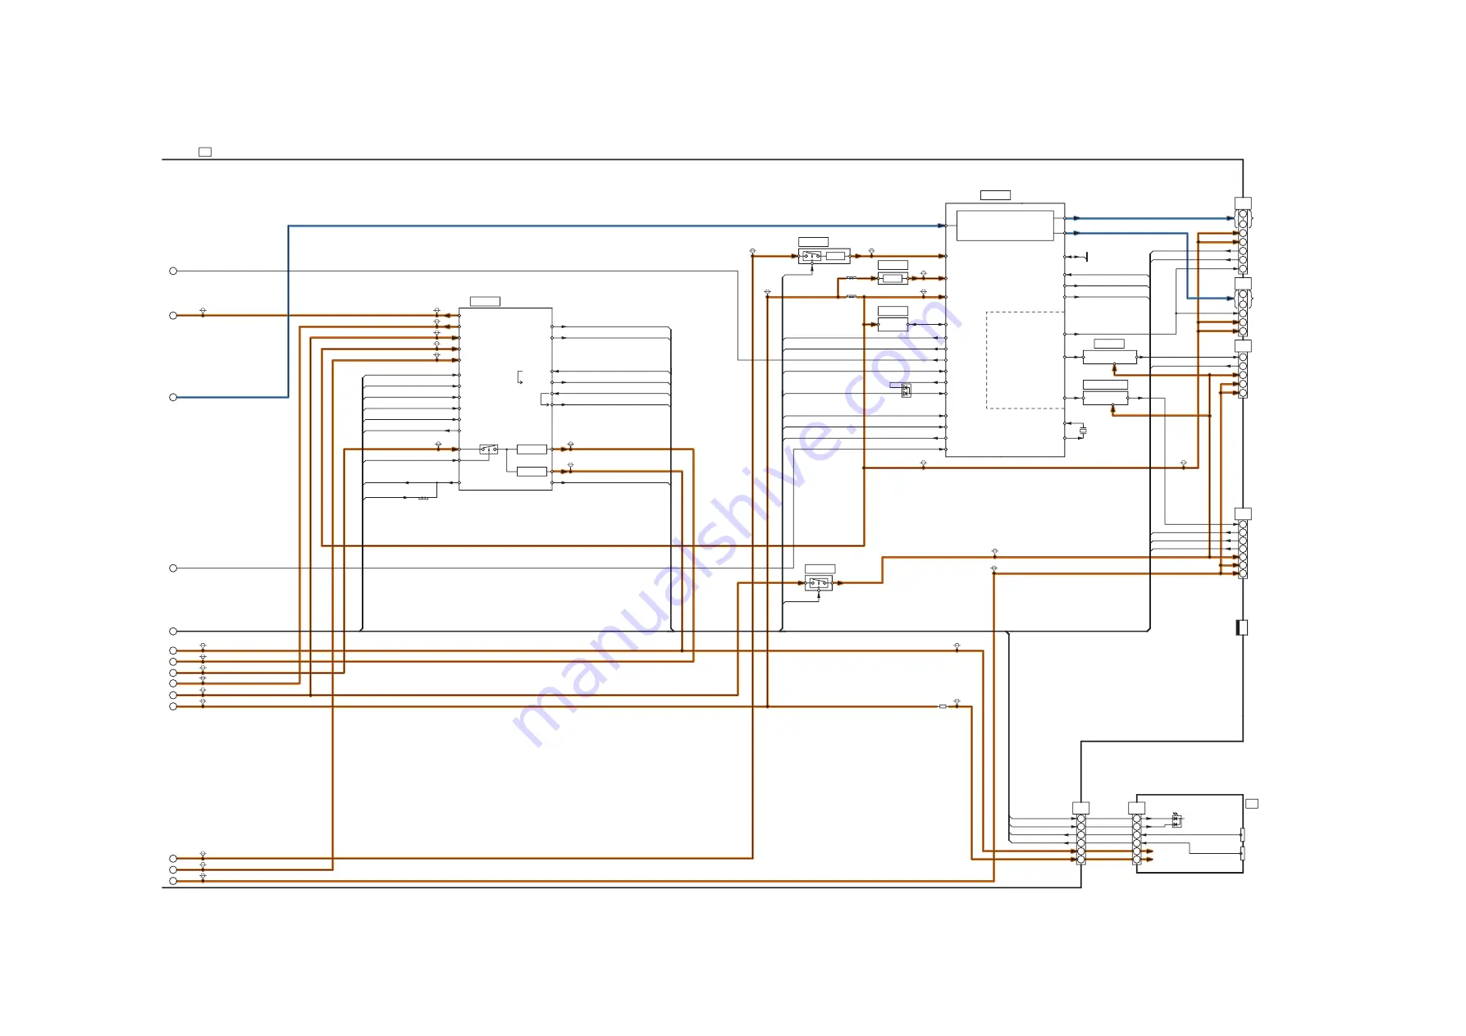Select the empty label box beside the bottom-right box
This screenshot has width=1466, height=1036.
point(1252,804)
